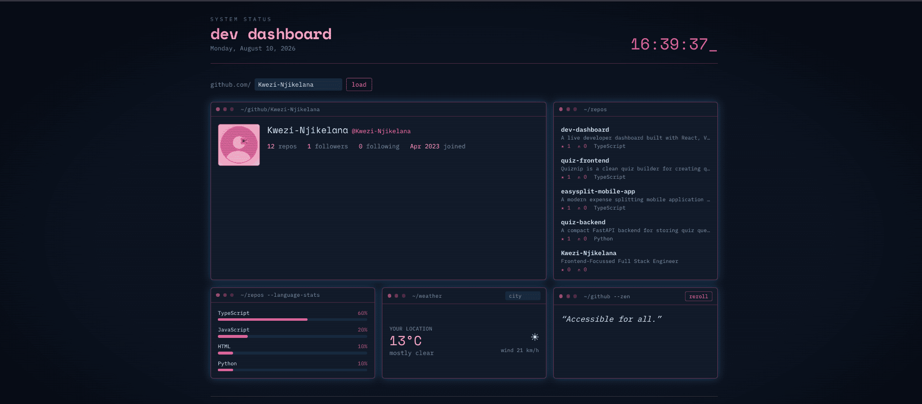Click the load button
The height and width of the screenshot is (404, 922).
(359, 85)
